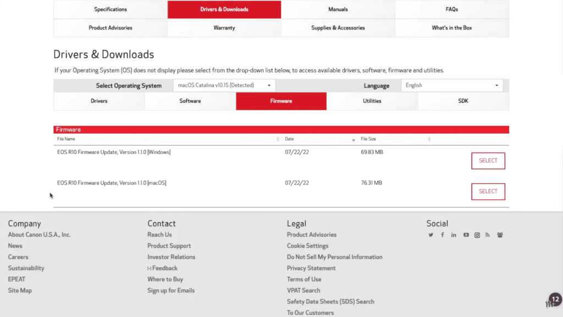The height and width of the screenshot is (317, 563).
Task: View the What's in the Box tab
Action: pos(452,28)
